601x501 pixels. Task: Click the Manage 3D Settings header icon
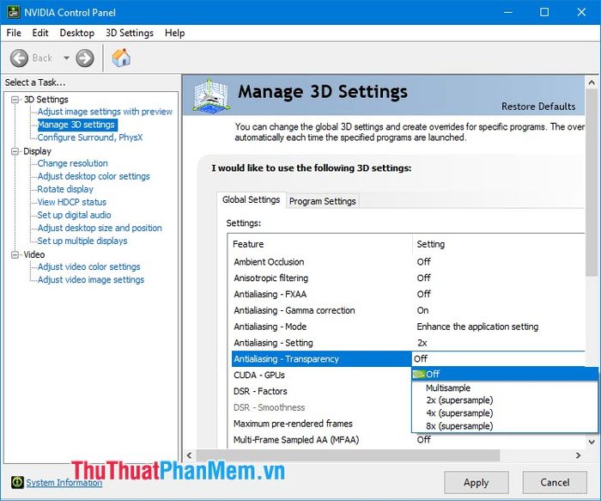point(210,95)
